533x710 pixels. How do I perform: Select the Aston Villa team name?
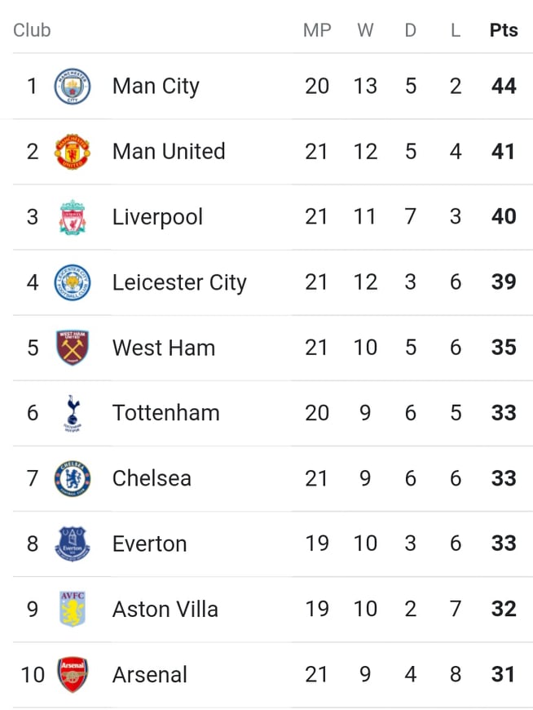(165, 609)
